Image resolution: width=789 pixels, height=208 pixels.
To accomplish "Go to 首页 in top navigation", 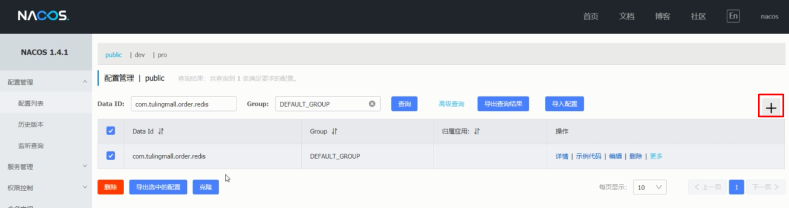I will pos(591,16).
